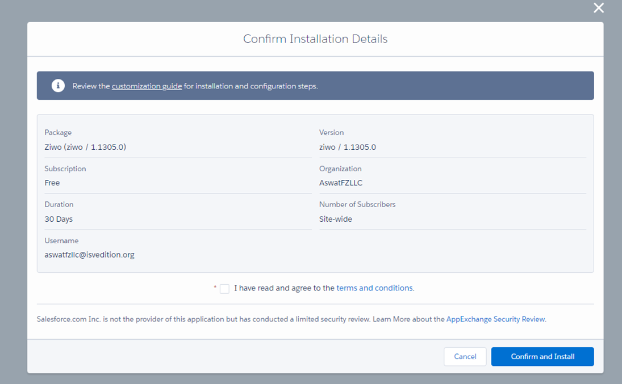Click the Duration field label

[x=59, y=205]
